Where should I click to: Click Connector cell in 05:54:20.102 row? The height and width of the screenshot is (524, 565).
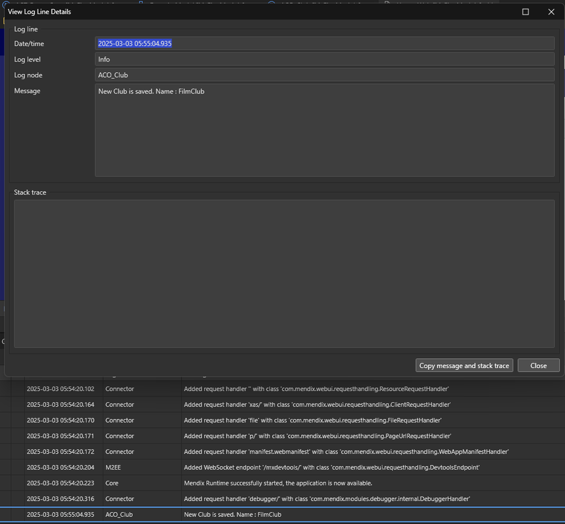point(120,389)
